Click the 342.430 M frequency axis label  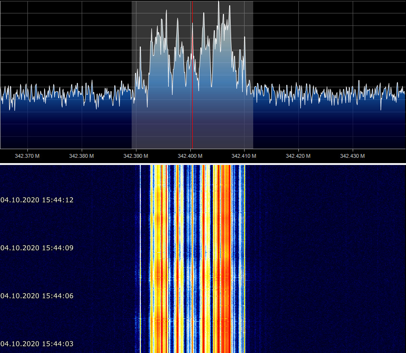point(352,156)
